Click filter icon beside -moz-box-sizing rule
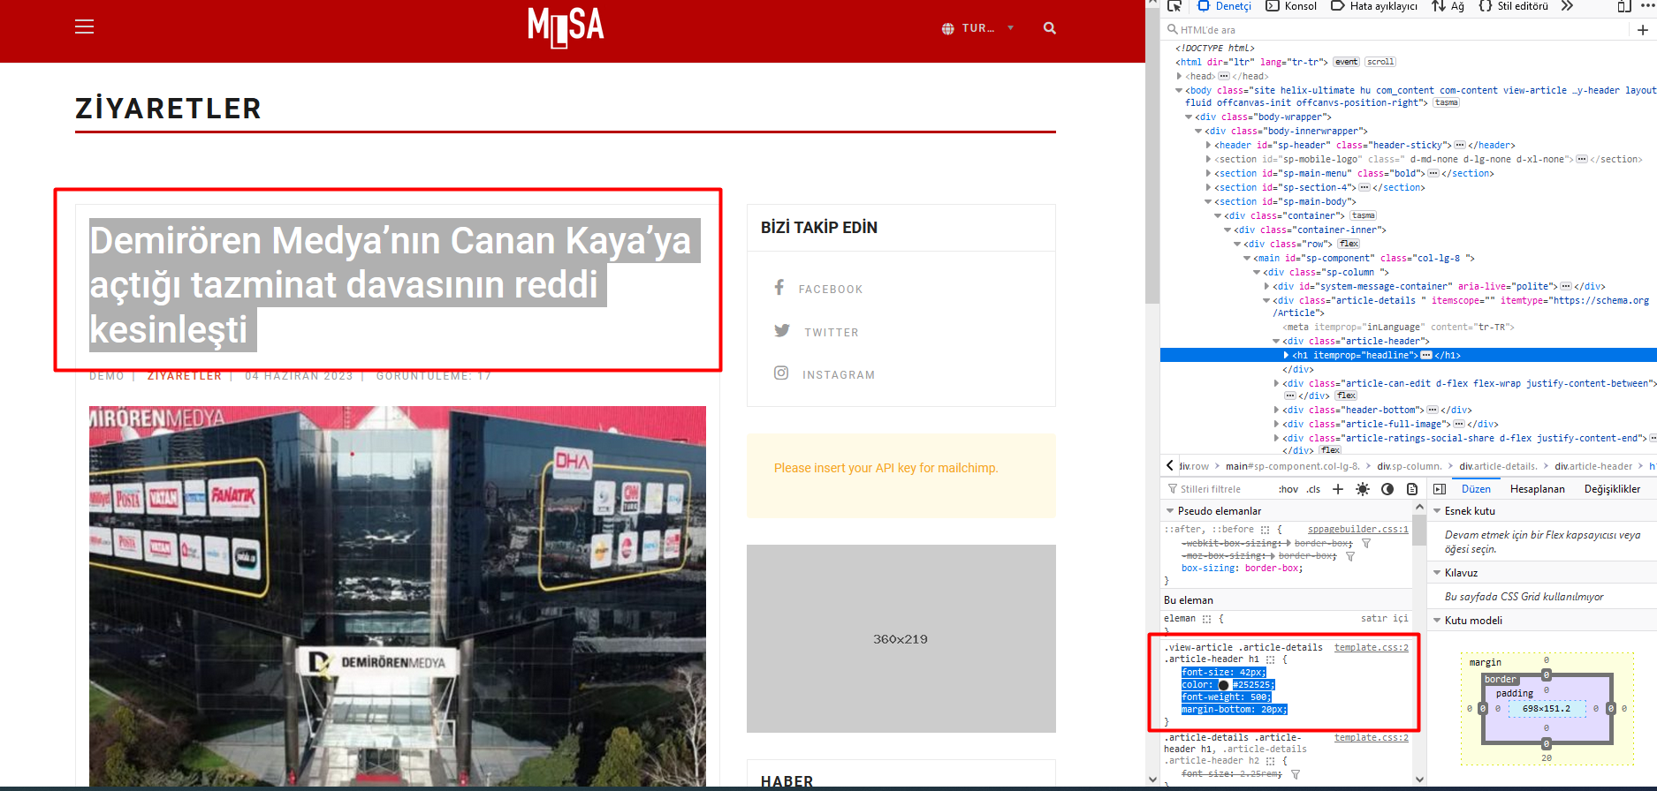 click(x=1350, y=556)
